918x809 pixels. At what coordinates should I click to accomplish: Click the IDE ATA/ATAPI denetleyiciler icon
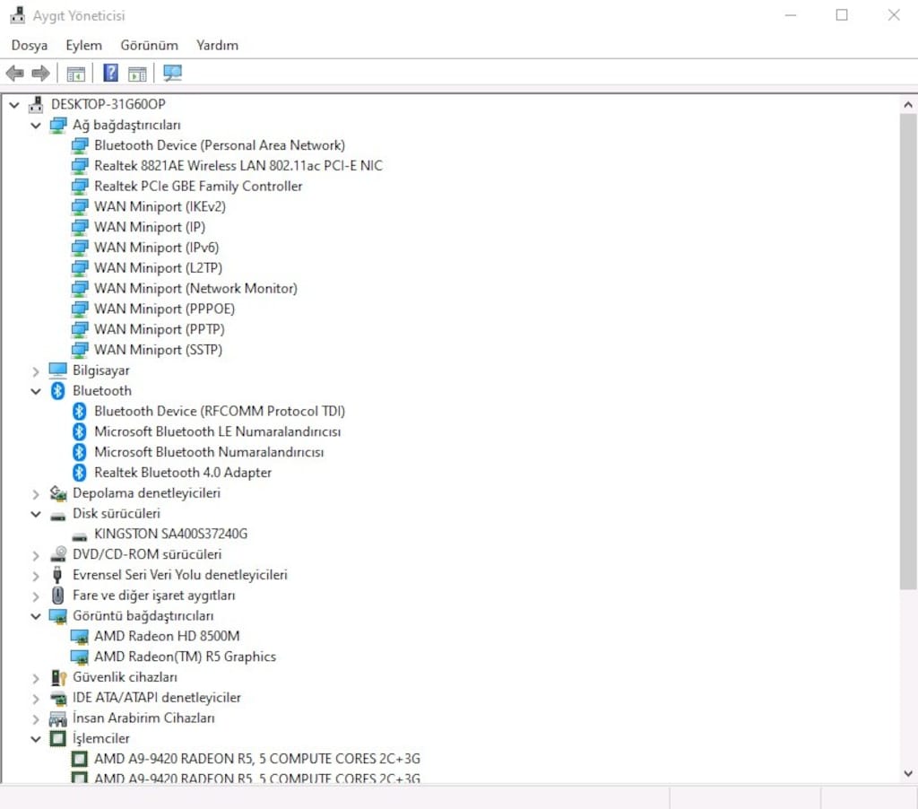[x=58, y=698]
